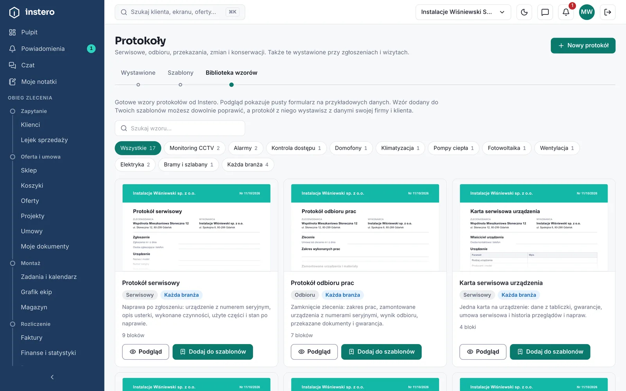Click the Instero logo icon
The width and height of the screenshot is (626, 391).
pyautogui.click(x=14, y=12)
